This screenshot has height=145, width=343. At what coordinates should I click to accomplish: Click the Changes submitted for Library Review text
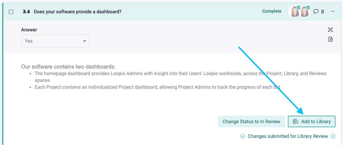tap(288, 136)
